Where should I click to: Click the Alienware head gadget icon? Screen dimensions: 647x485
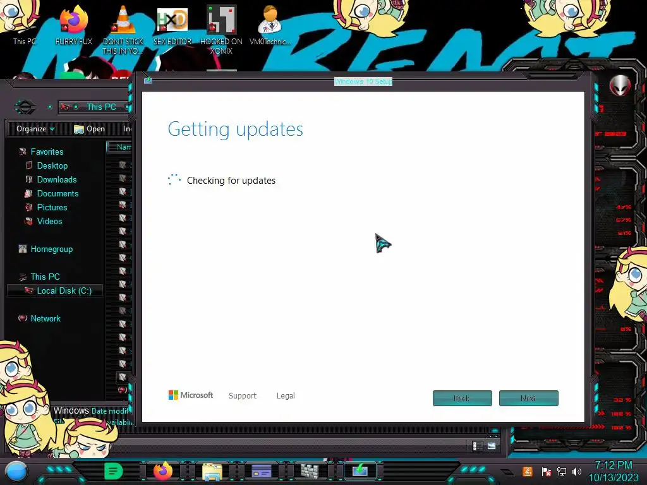tap(620, 86)
